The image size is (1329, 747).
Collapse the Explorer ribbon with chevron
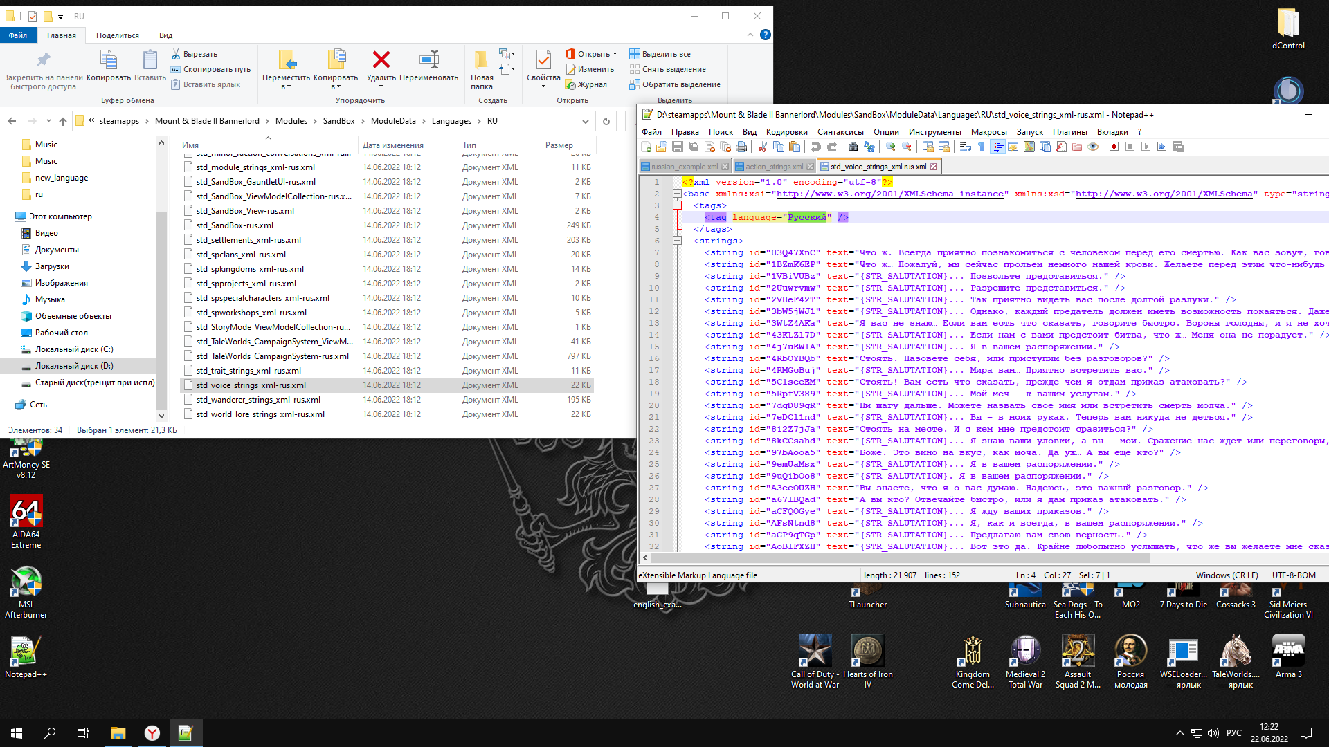pos(750,35)
